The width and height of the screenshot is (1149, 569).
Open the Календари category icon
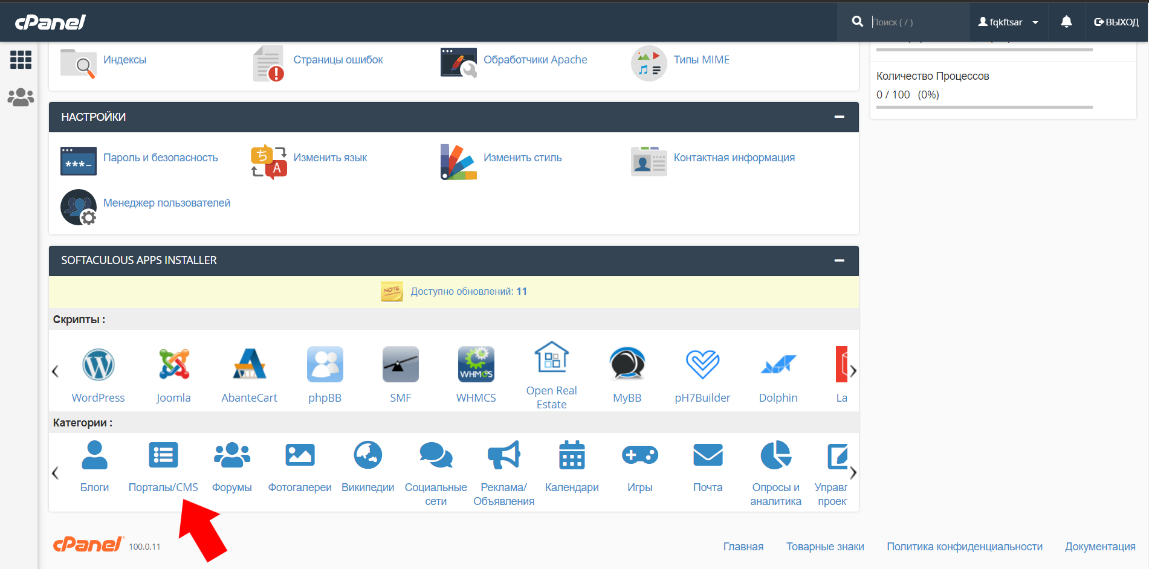(x=572, y=455)
